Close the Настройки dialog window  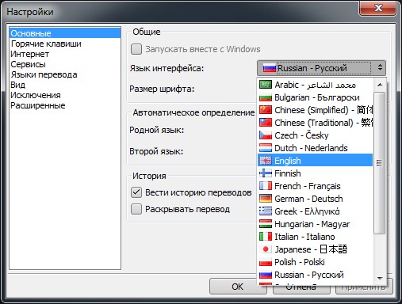coord(378,8)
